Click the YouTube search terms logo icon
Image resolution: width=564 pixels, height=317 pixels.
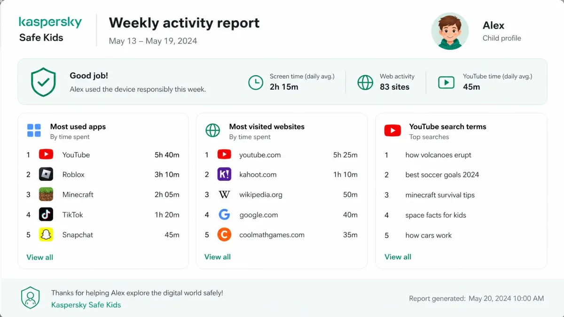point(392,131)
